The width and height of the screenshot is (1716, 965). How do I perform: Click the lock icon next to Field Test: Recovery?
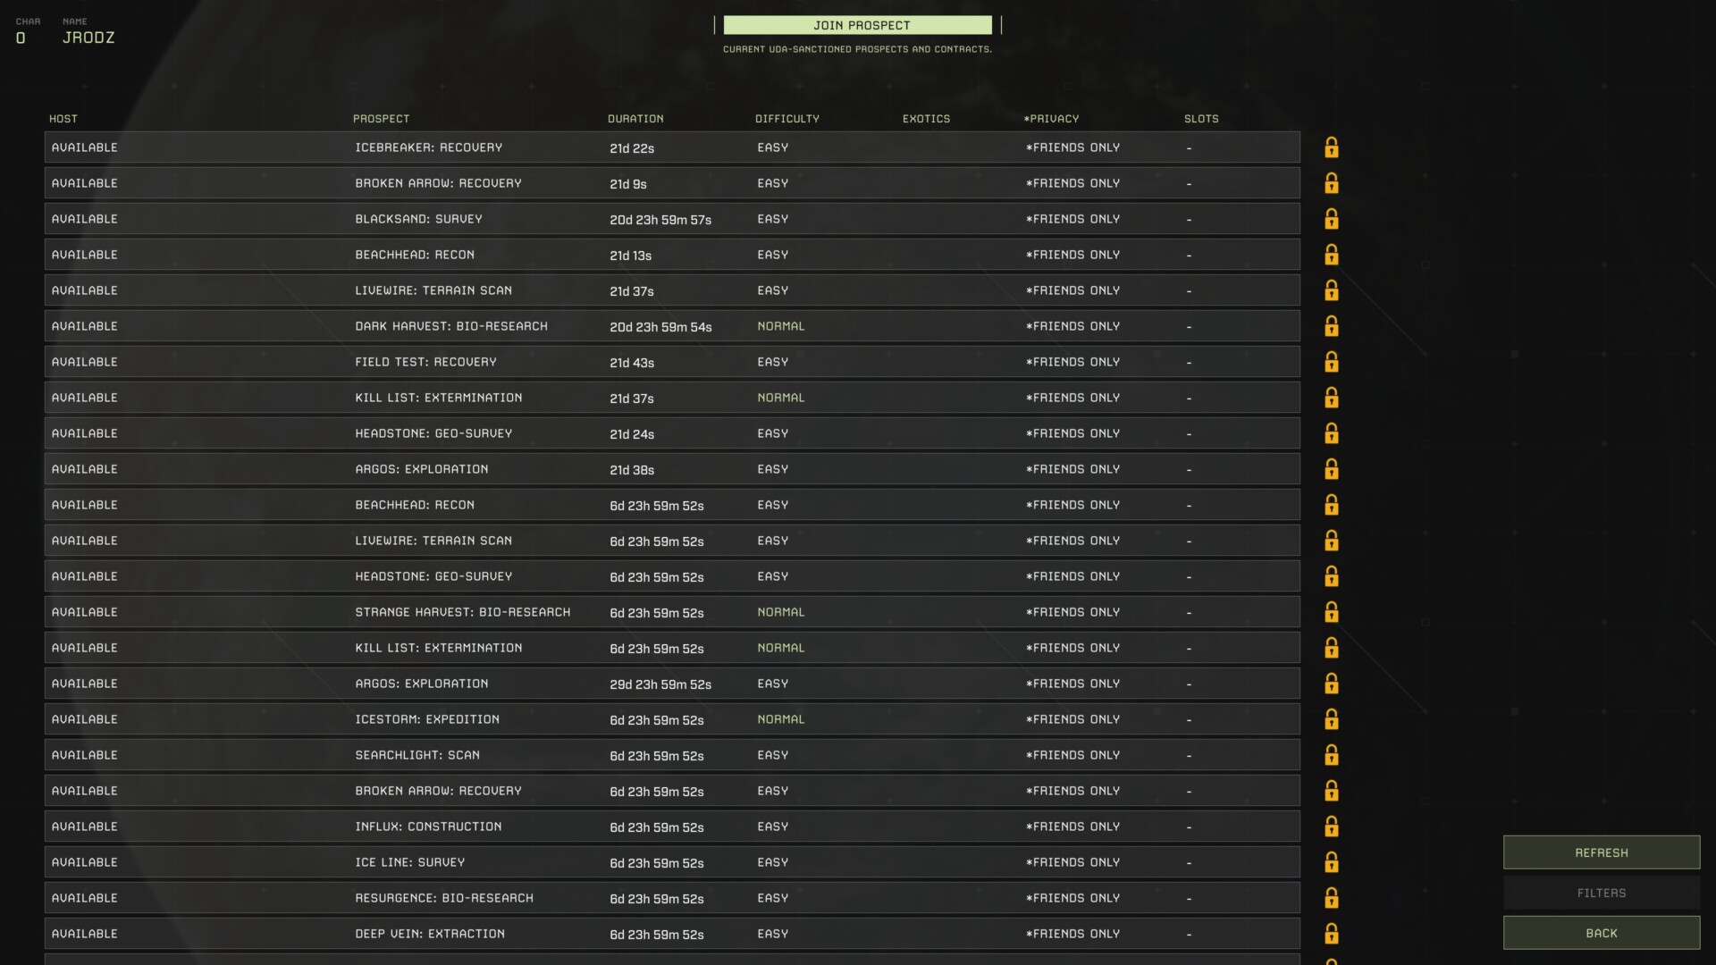1331,362
